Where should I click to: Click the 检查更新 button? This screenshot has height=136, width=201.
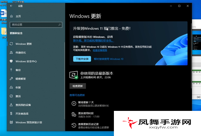click(78, 86)
